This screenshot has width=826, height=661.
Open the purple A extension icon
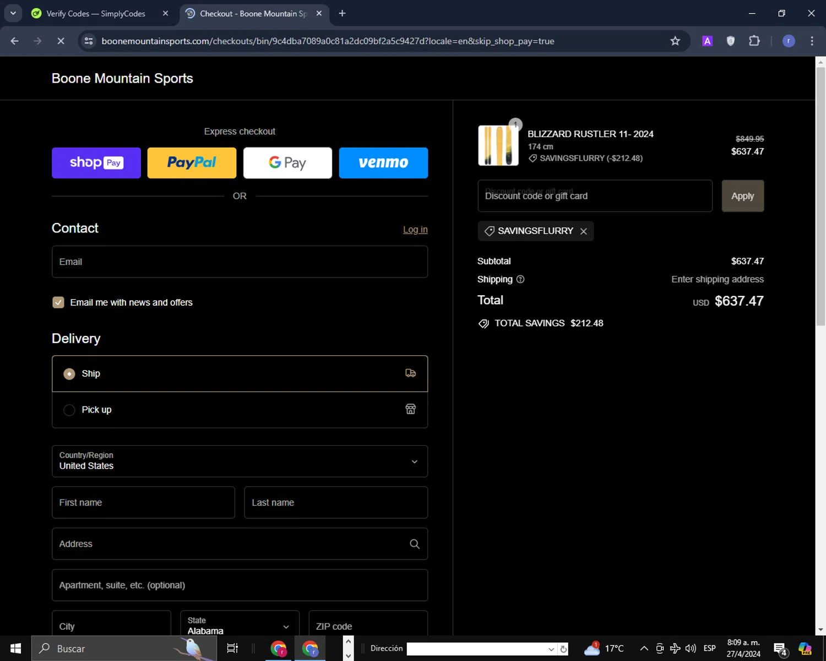[708, 41]
